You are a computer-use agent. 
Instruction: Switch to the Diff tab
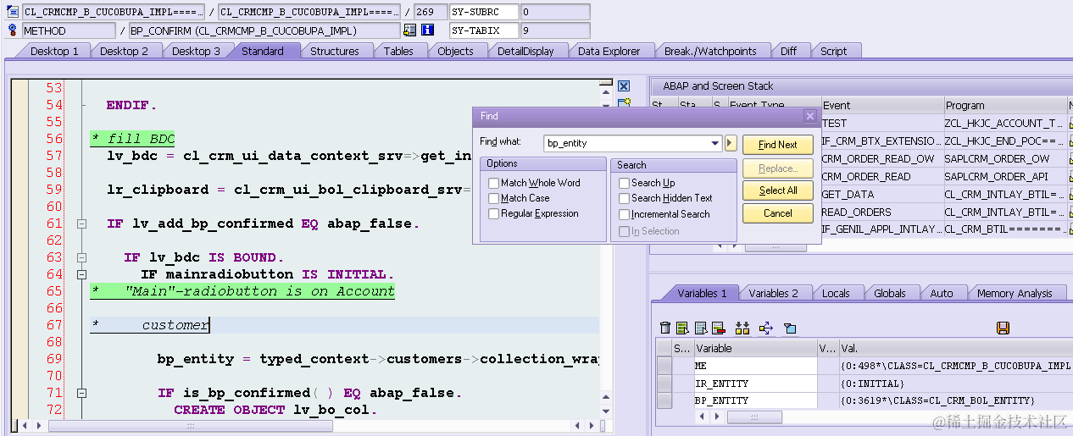pos(789,51)
